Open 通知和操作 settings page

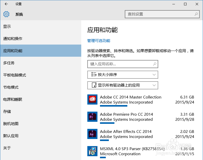point(41,38)
